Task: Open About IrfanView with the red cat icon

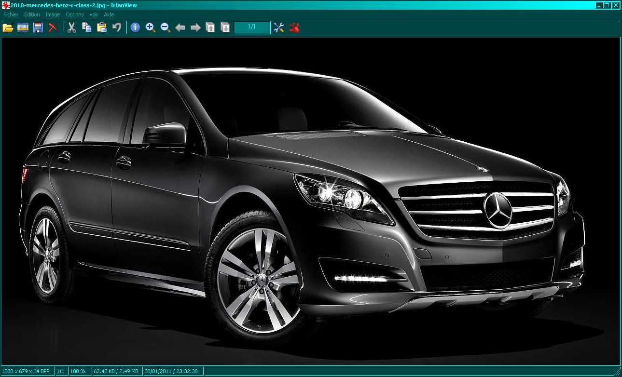Action: click(x=294, y=27)
